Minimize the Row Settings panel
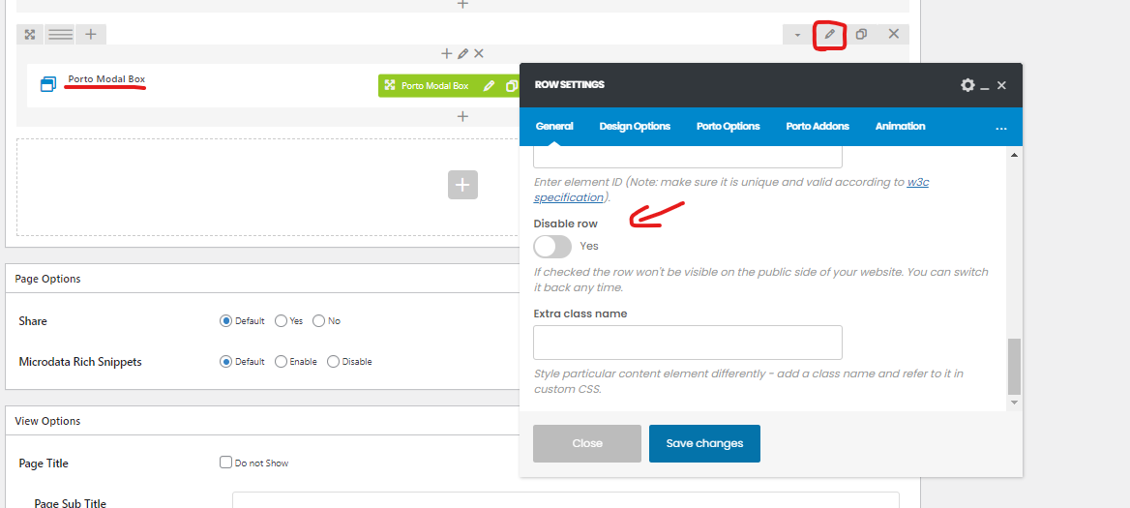 (985, 86)
